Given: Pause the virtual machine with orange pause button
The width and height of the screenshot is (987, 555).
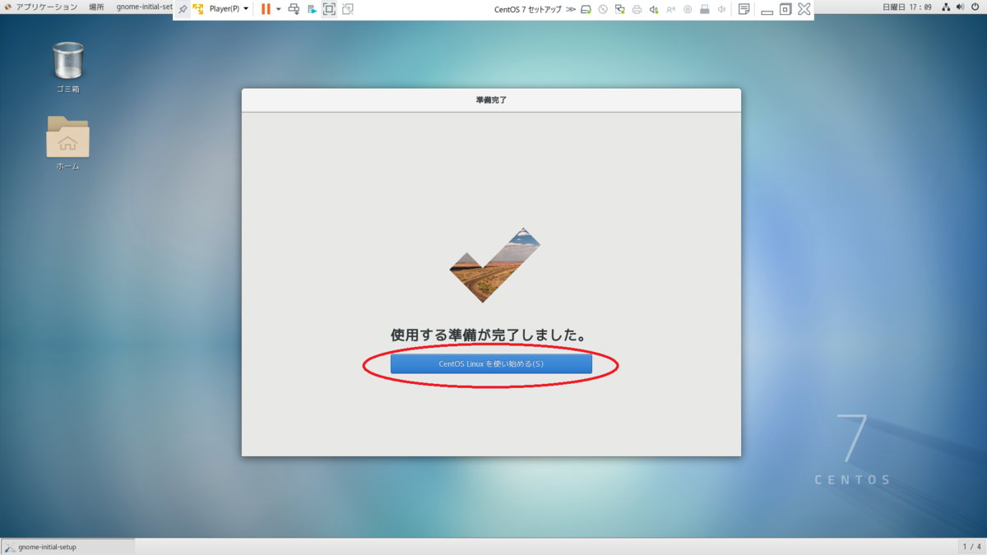Looking at the screenshot, I should [266, 9].
